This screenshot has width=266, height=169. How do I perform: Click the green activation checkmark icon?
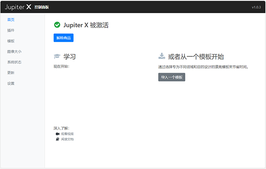click(57, 25)
